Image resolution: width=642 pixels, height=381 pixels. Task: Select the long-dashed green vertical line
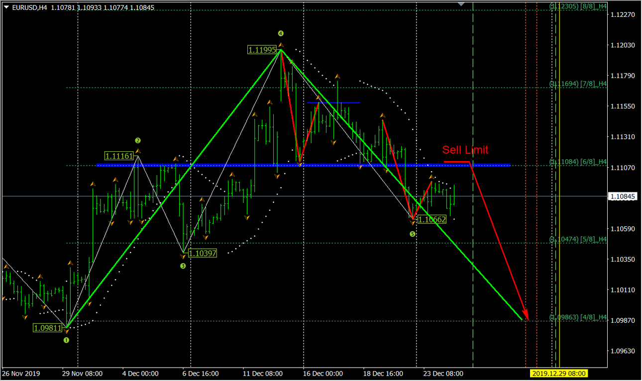pos(473,184)
